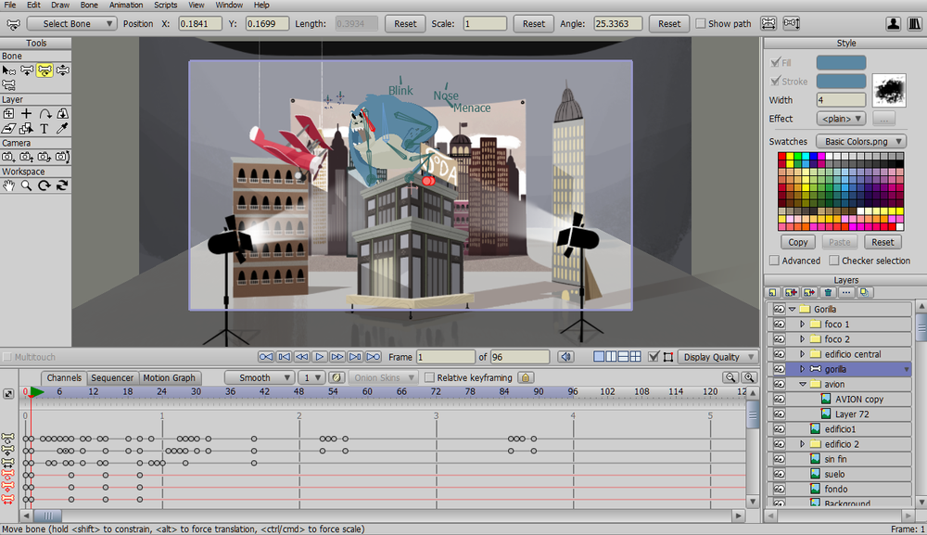Reset the bone Scale value
Screen dimensions: 927x535
coord(533,24)
